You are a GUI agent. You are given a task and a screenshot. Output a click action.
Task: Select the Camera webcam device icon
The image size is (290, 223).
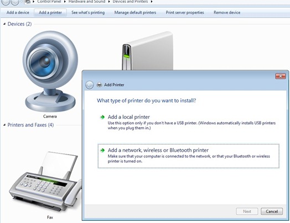[x=50, y=71]
